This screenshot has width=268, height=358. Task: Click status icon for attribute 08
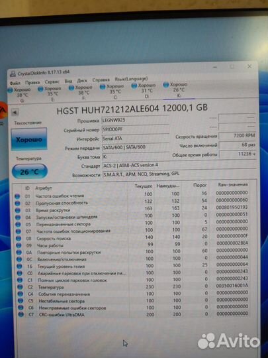[x=19, y=239]
